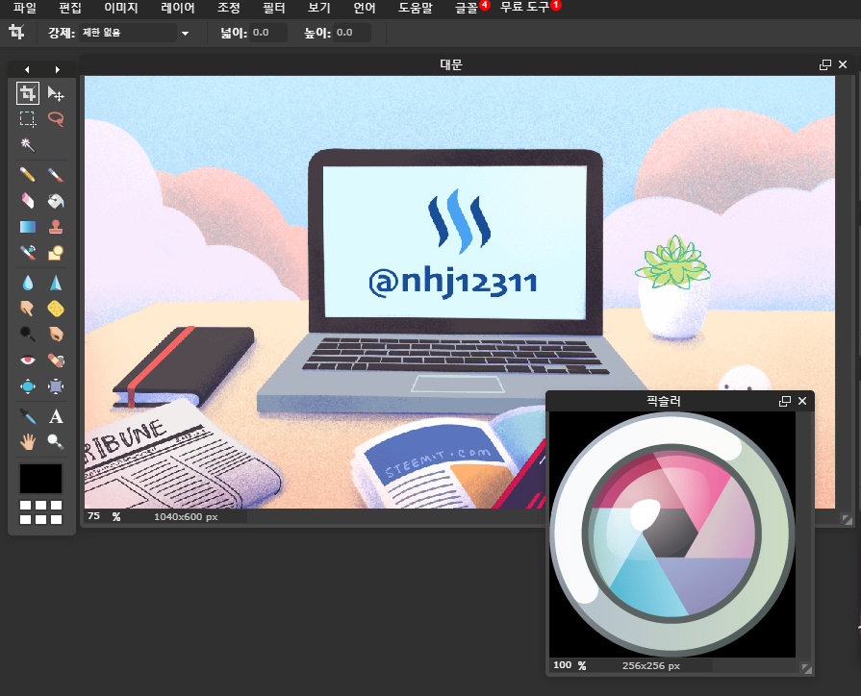Select the Clone Stamp tool
The image size is (861, 696).
[x=56, y=226]
